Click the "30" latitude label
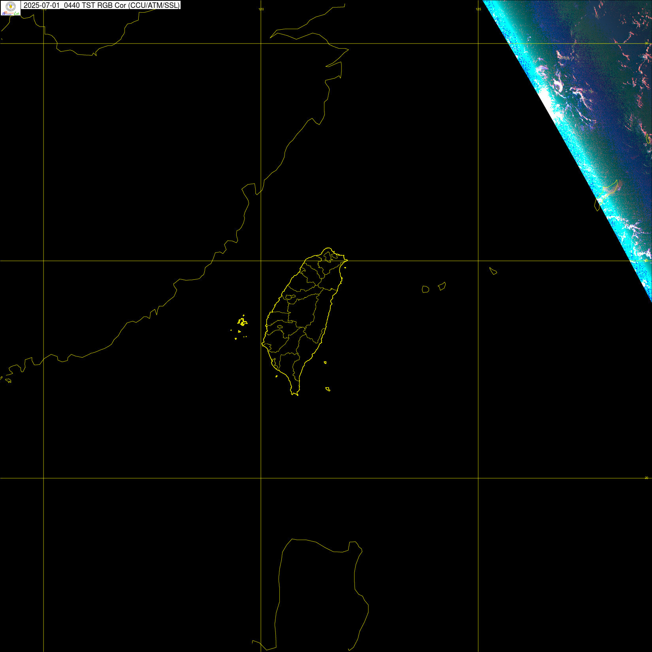The height and width of the screenshot is (652, 652). pos(646,43)
